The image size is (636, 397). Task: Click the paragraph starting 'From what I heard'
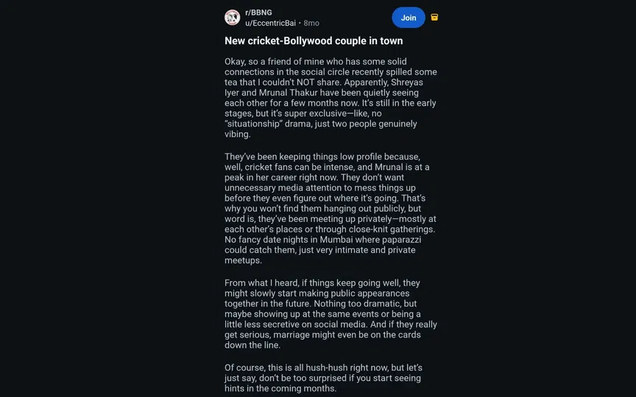tap(331, 314)
